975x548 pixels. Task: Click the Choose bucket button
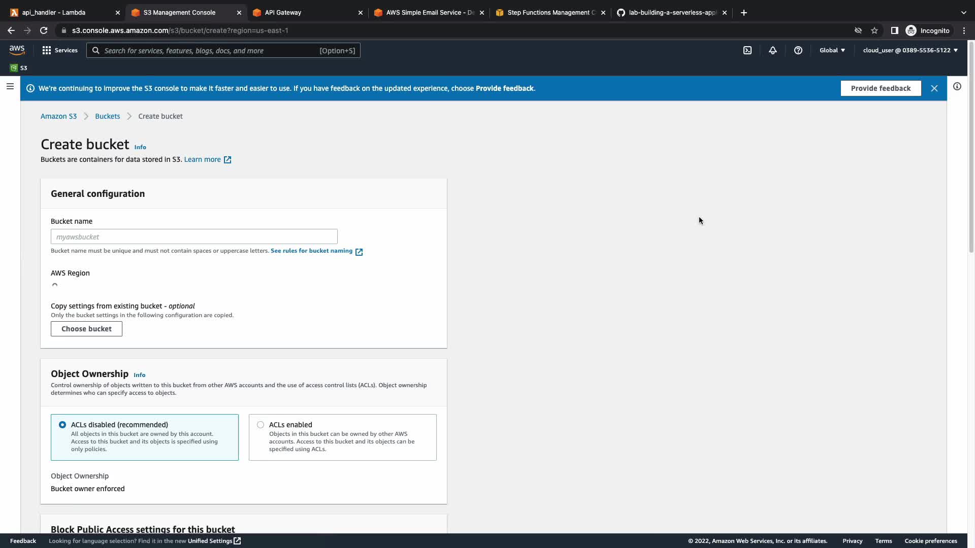(x=86, y=329)
